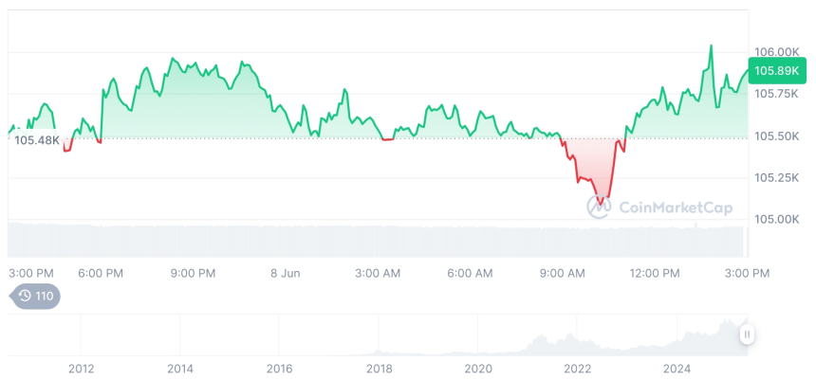The image size is (816, 380).
Task: Jump to 2018 in the overview timeline
Action: (379, 368)
